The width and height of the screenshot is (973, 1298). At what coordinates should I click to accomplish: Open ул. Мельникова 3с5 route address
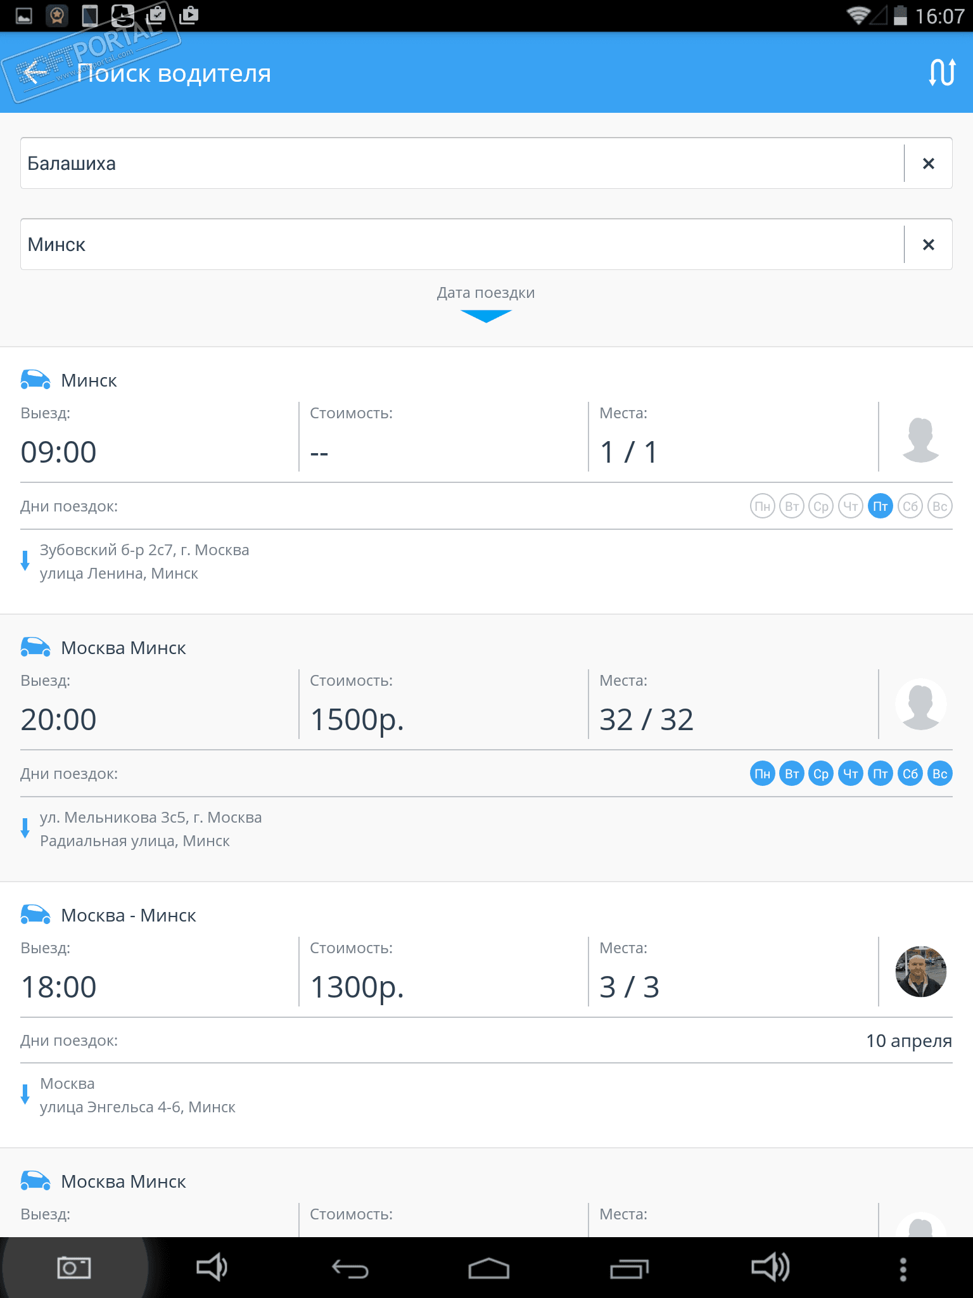(x=151, y=818)
